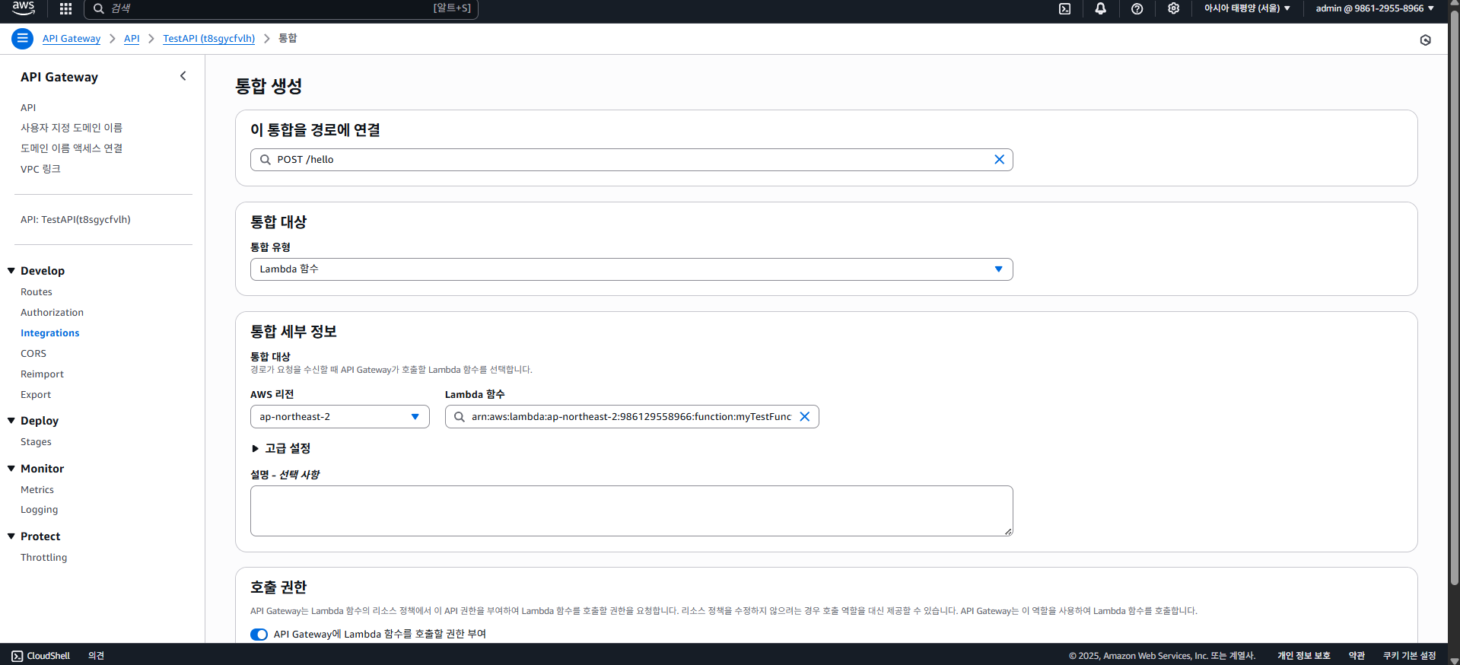
Task: Open the integration type dropdown
Action: tap(631, 269)
